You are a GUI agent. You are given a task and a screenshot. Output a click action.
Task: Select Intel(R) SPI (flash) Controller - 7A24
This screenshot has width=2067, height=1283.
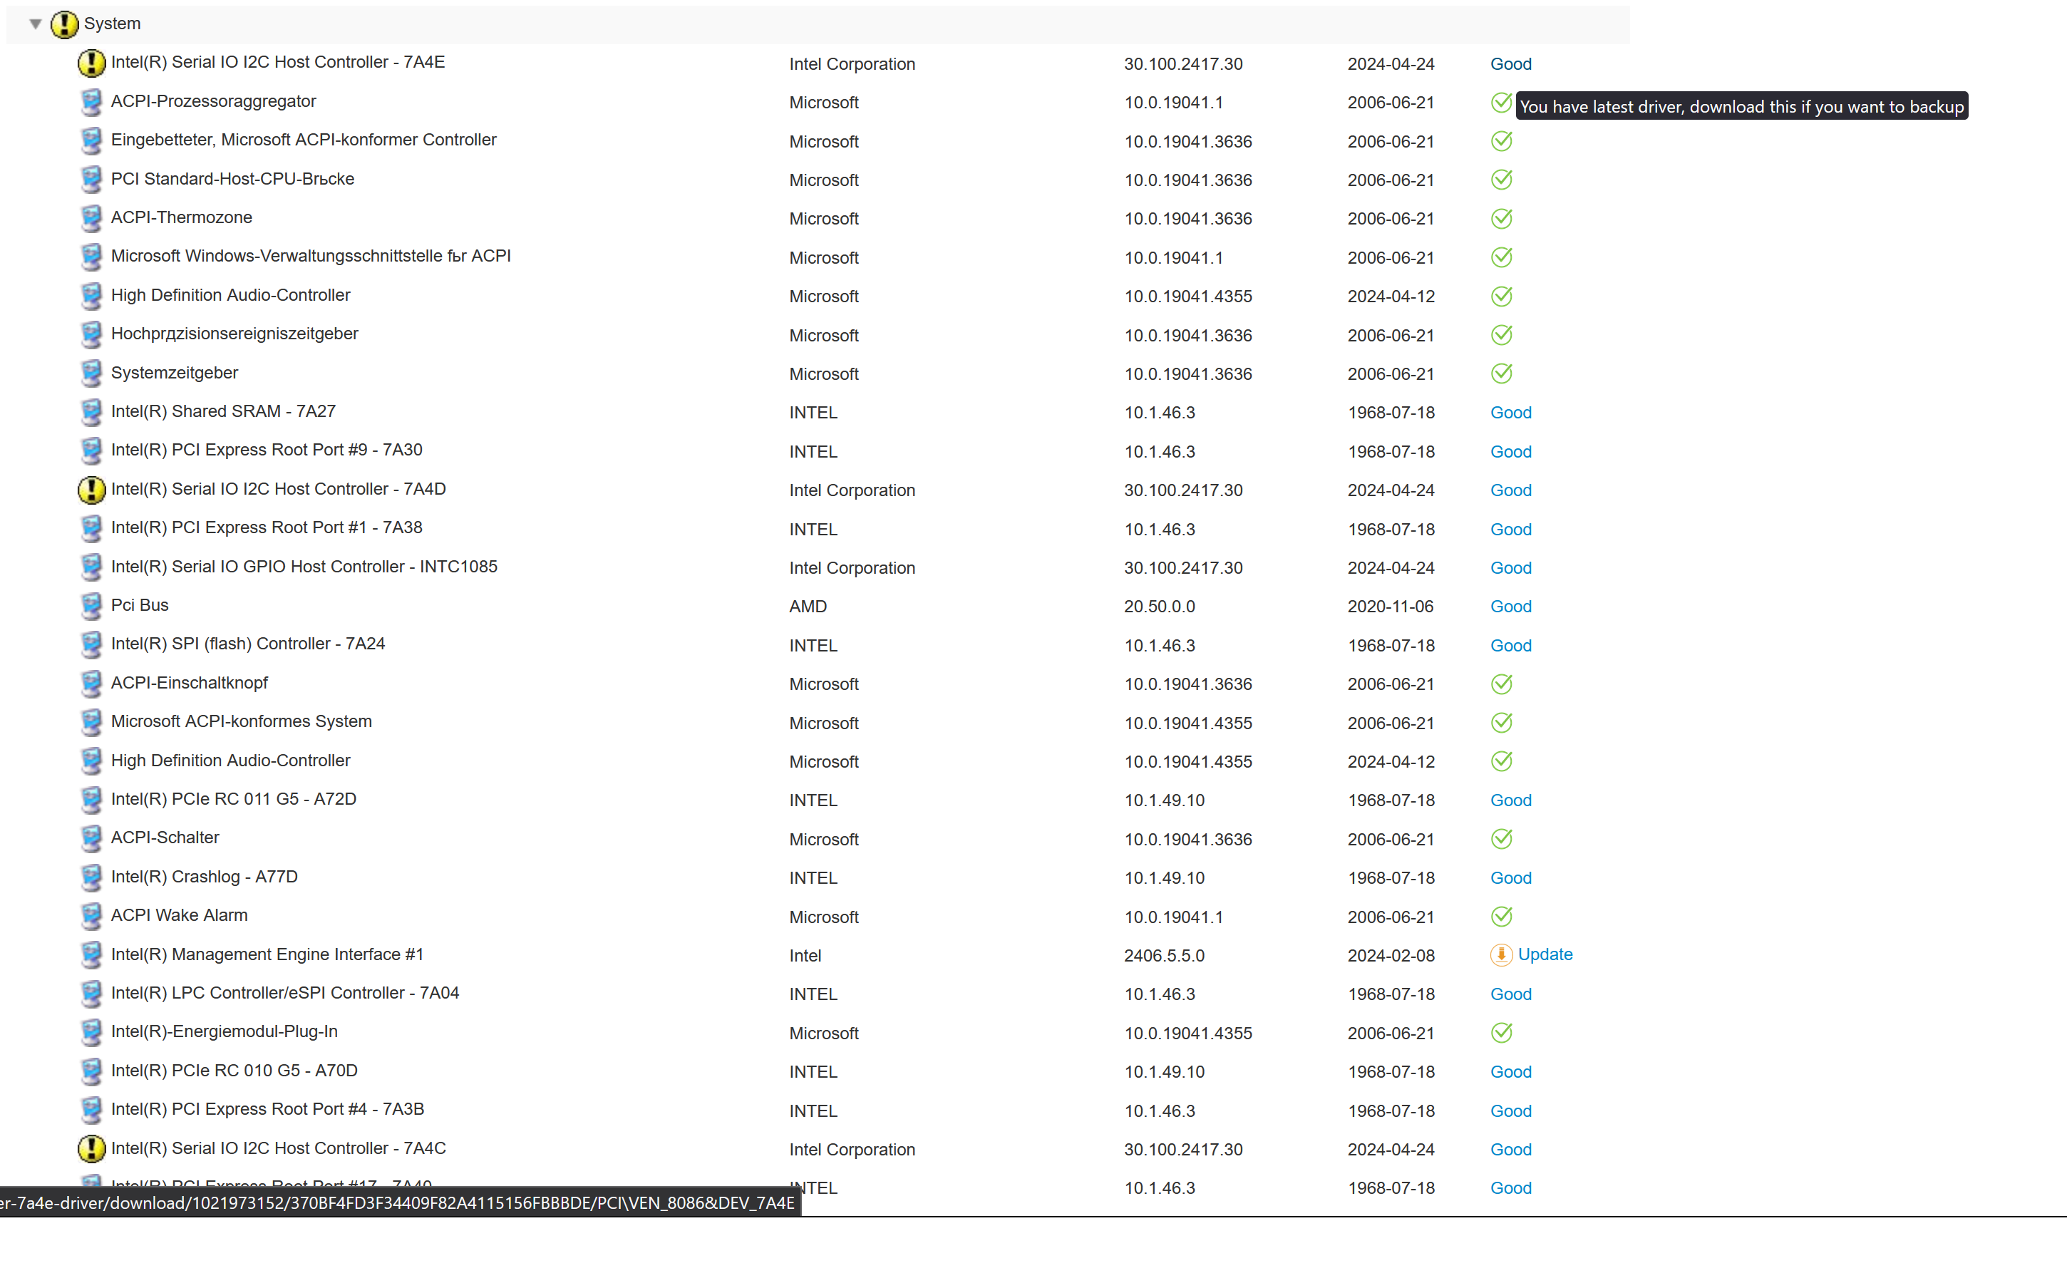point(248,644)
